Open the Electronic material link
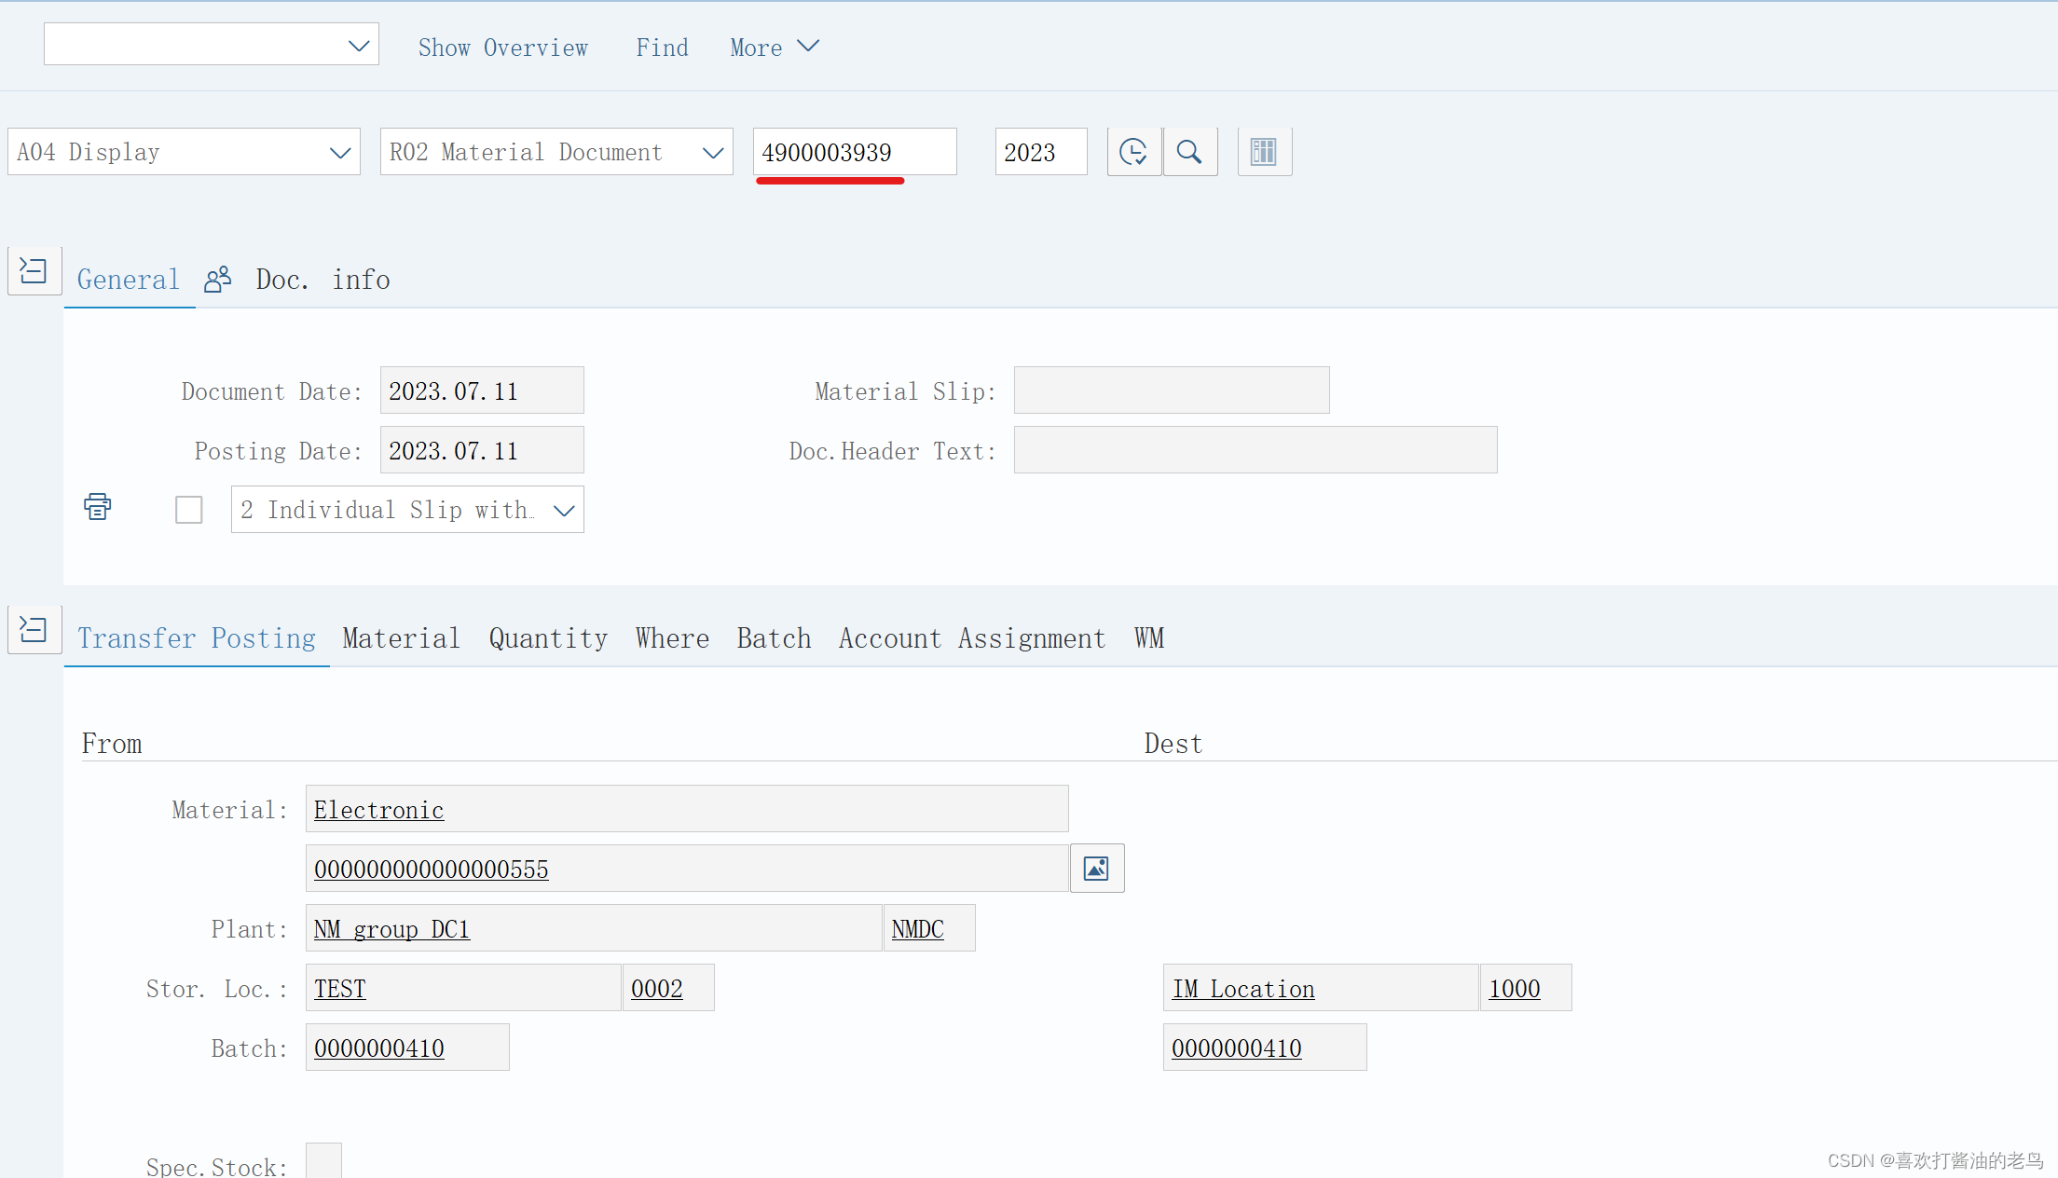Screen dimensions: 2058x1178 tap(377, 809)
